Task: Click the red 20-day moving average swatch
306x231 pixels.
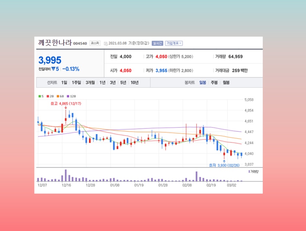Action: (x=48, y=96)
